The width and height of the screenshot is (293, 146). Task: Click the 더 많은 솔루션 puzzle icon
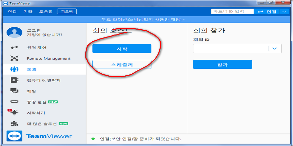(x=14, y=124)
